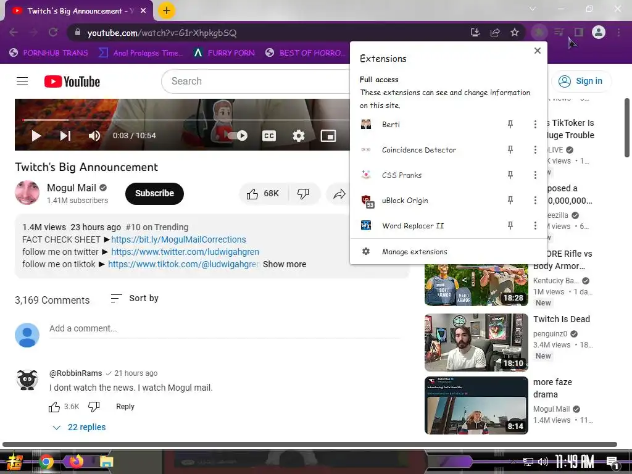This screenshot has height=474, width=632.
Task: Open the Sort by comments dropdown
Action: [135, 298]
